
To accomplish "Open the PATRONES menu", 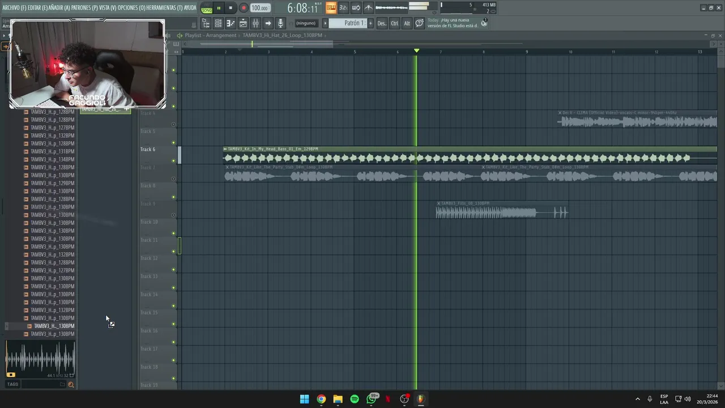I will coord(84,8).
